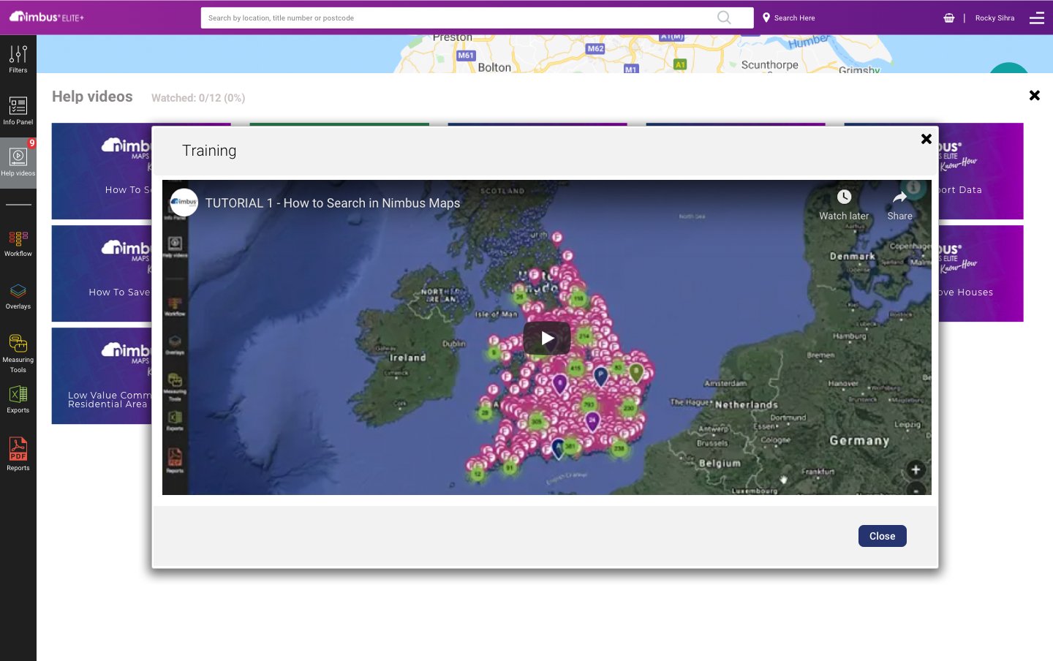The width and height of the screenshot is (1053, 661).
Task: Open the shopping basket icon
Action: (x=949, y=18)
